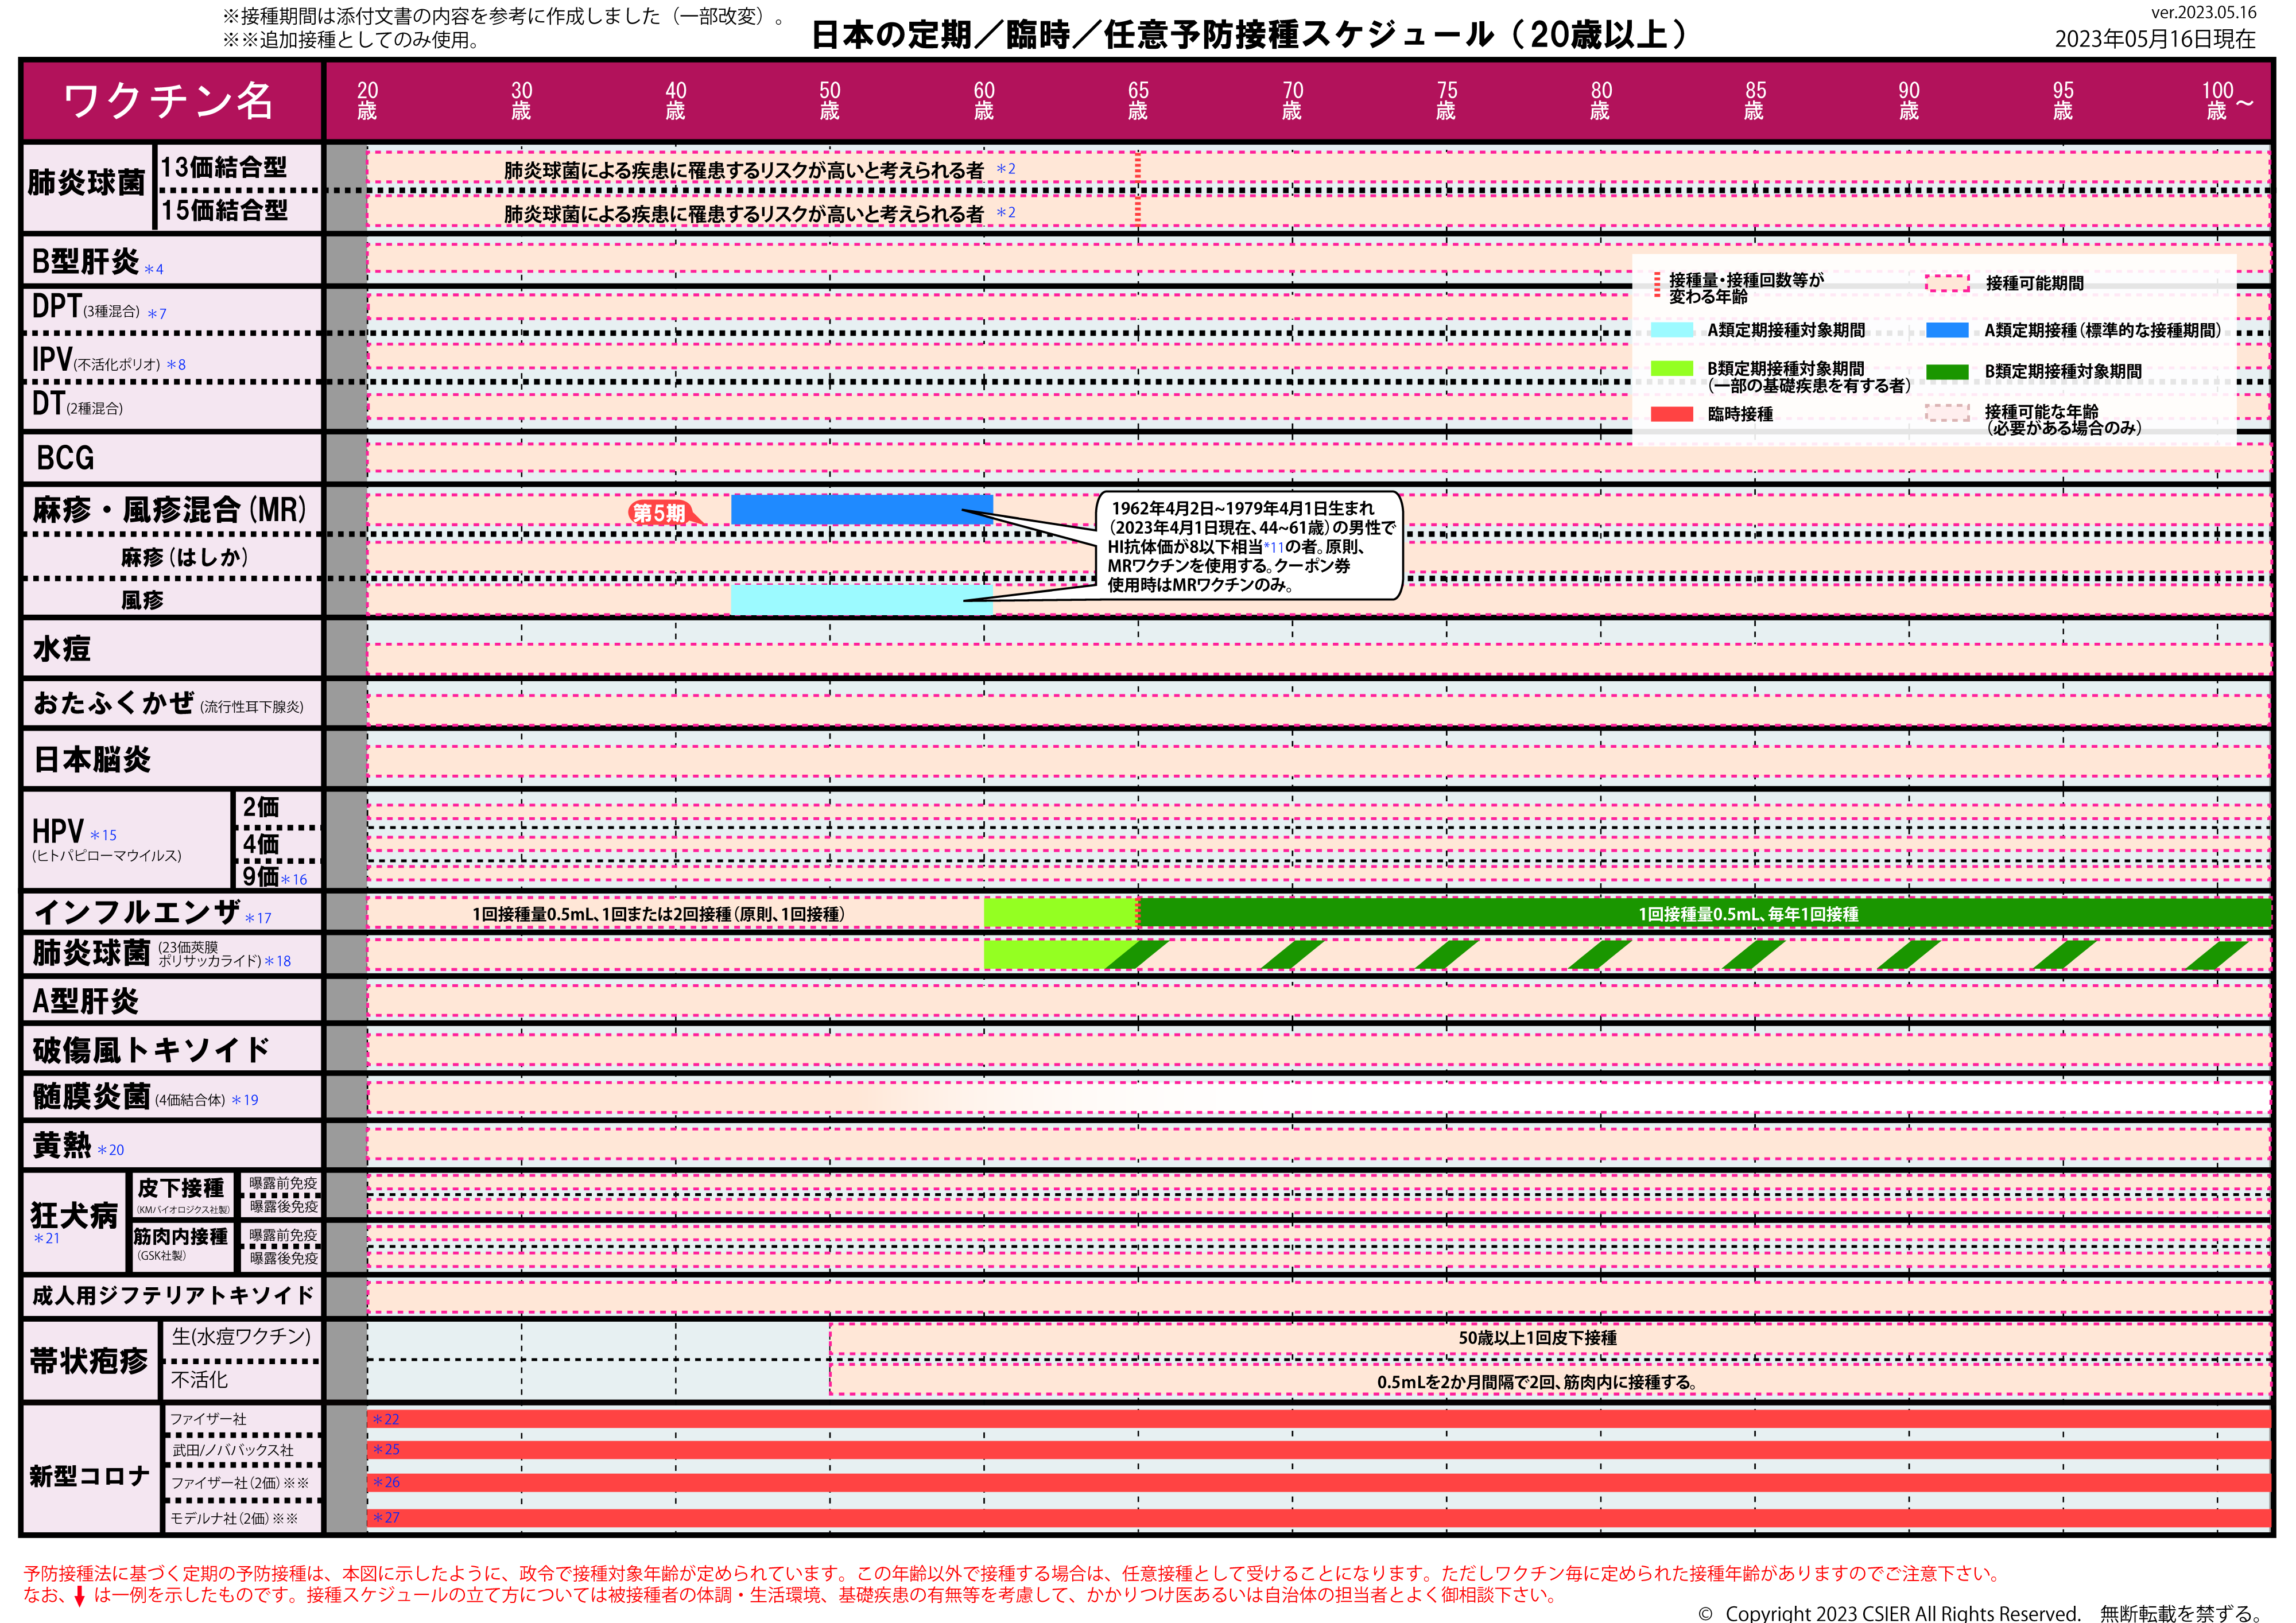Image resolution: width=2296 pixels, height=1623 pixels.
Task: Click the 65歳 age column header
Action: (x=1138, y=101)
